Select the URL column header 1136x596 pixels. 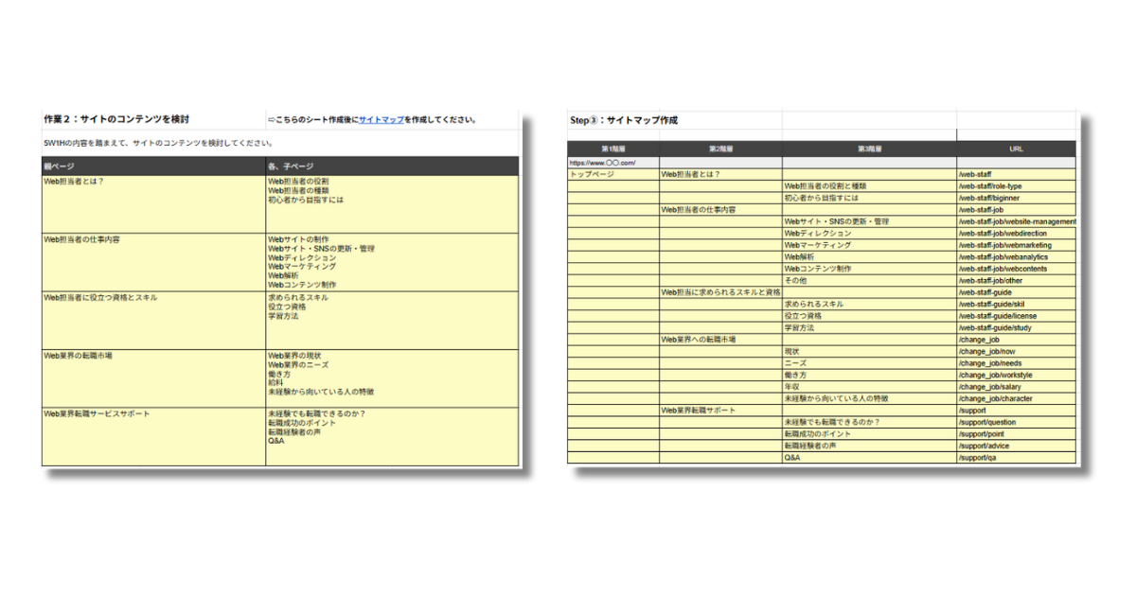coord(1016,149)
